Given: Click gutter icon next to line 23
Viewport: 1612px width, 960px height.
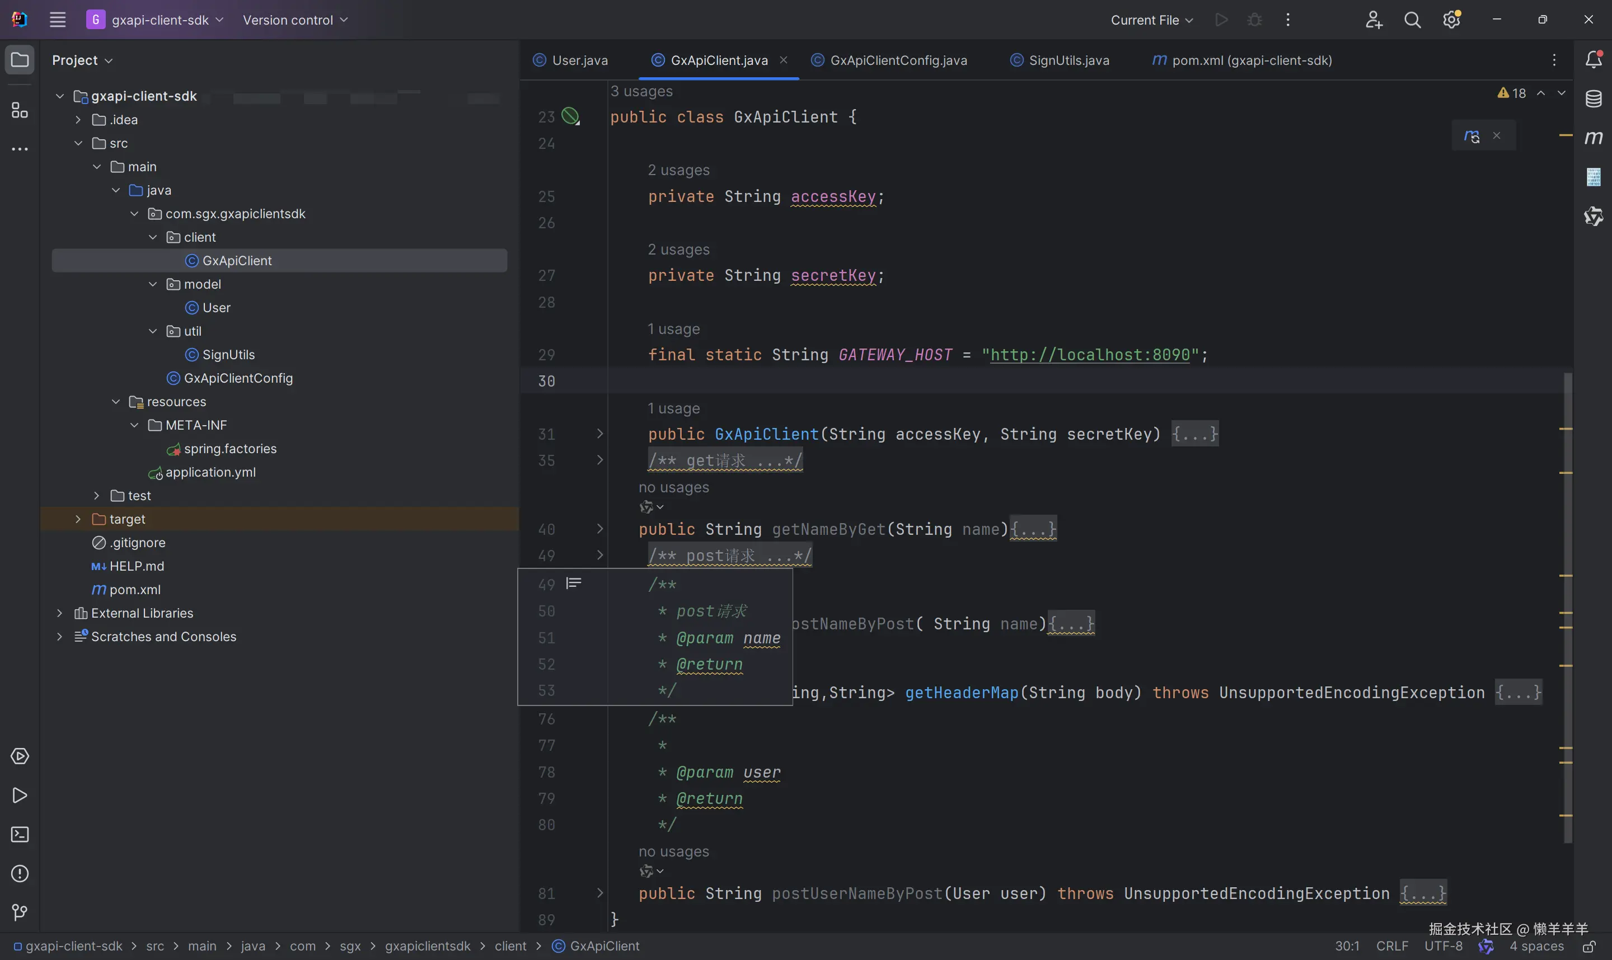Looking at the screenshot, I should tap(570, 116).
